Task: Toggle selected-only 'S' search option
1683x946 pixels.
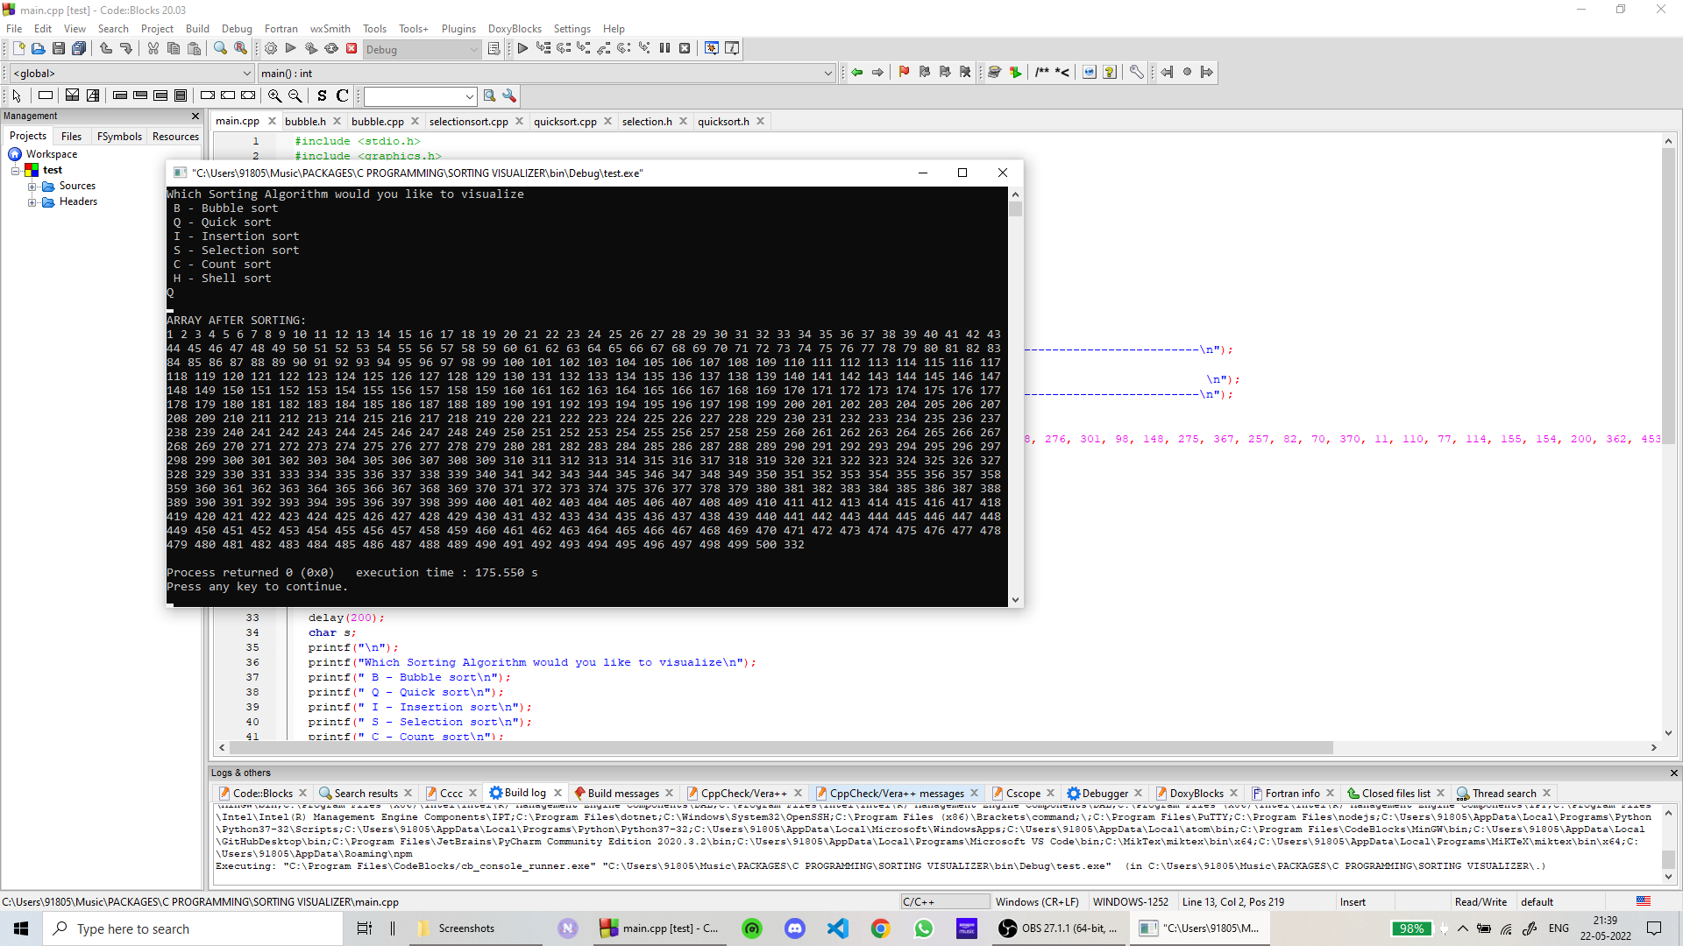Action: 321,95
